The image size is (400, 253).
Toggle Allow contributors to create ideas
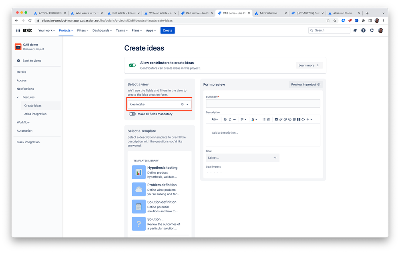pyautogui.click(x=132, y=65)
